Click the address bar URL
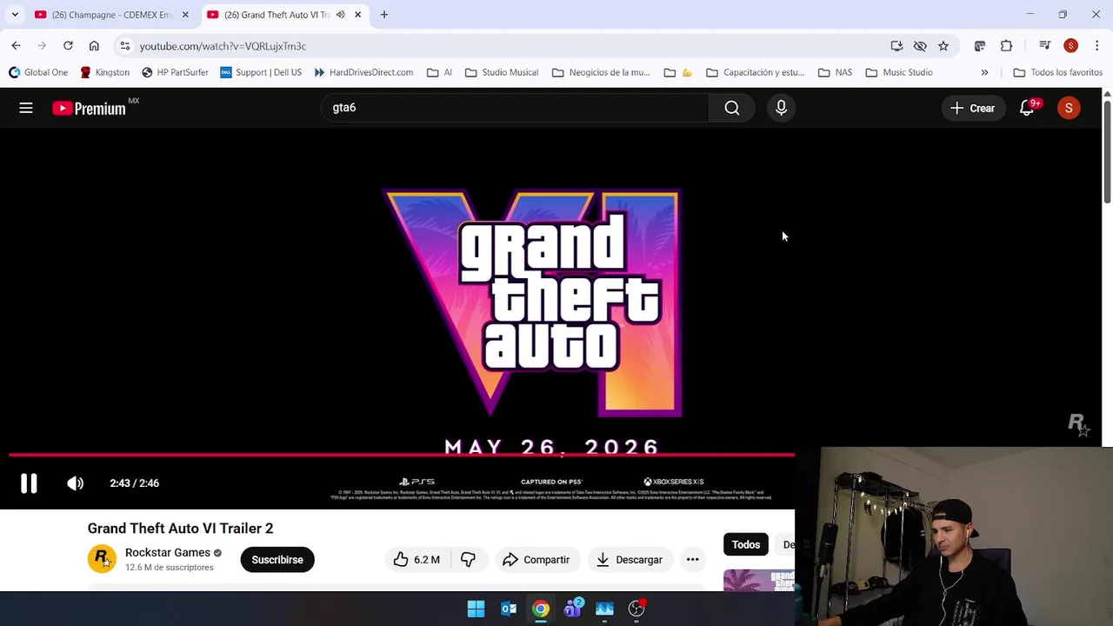This screenshot has width=1113, height=626. (x=223, y=46)
